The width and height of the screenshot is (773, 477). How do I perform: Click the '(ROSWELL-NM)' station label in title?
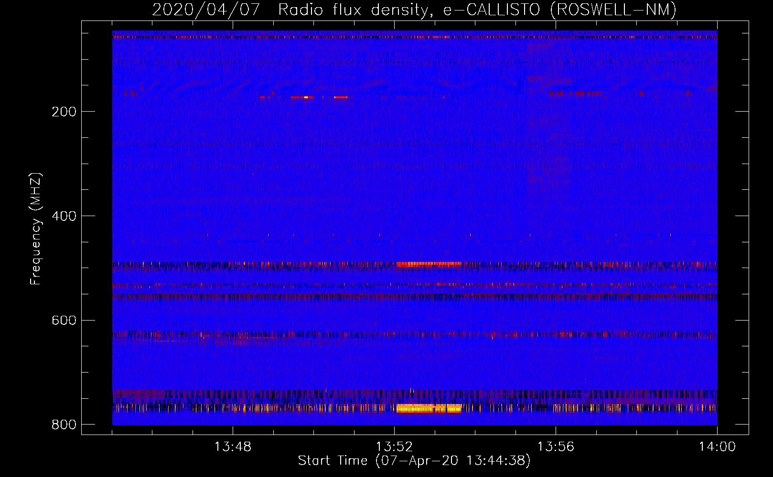(613, 10)
